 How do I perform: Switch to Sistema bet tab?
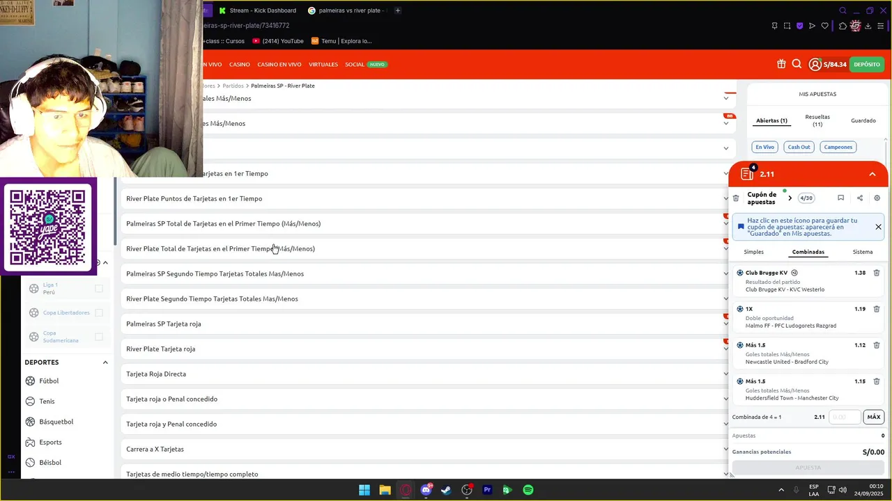(862, 252)
